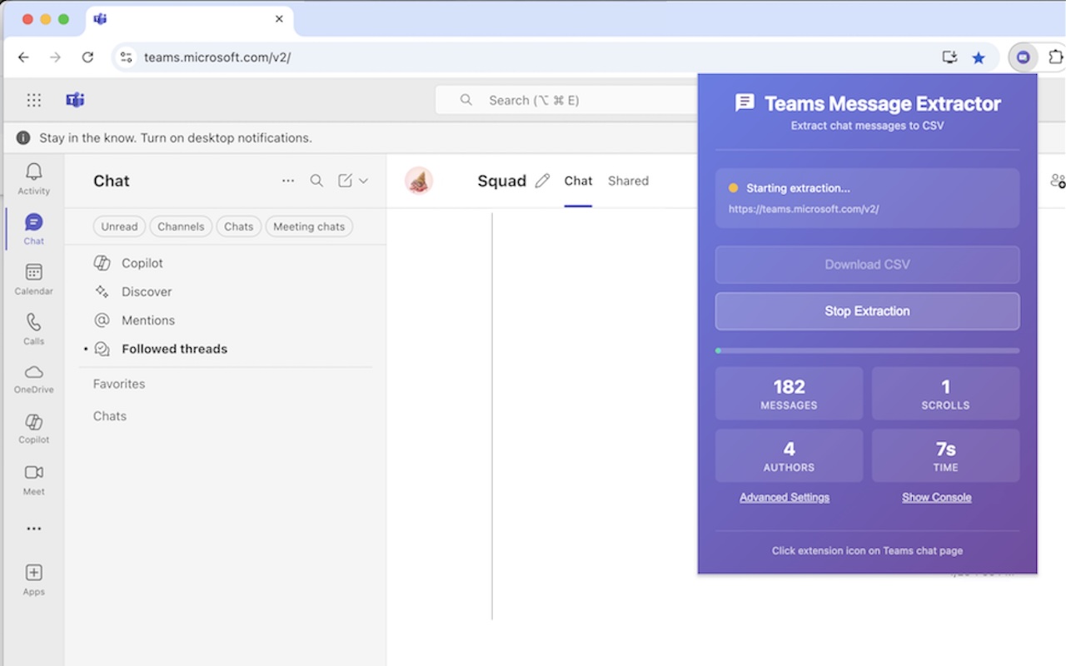The image size is (1066, 666).
Task: Open the Activity feed
Action: [x=33, y=177]
